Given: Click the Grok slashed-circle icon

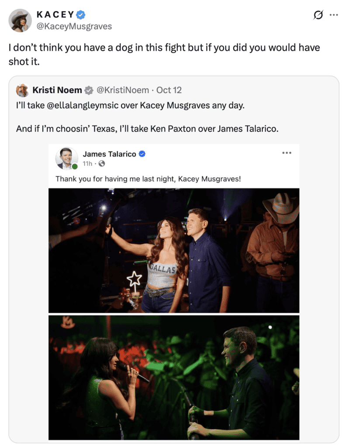Looking at the screenshot, I should 318,14.
